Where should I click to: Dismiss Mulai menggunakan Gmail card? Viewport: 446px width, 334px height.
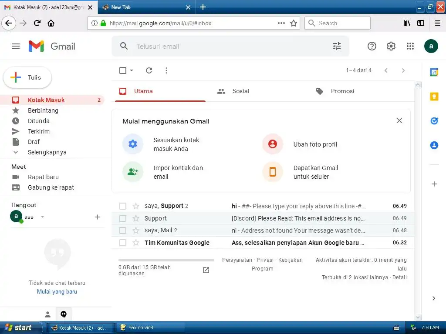click(x=399, y=121)
